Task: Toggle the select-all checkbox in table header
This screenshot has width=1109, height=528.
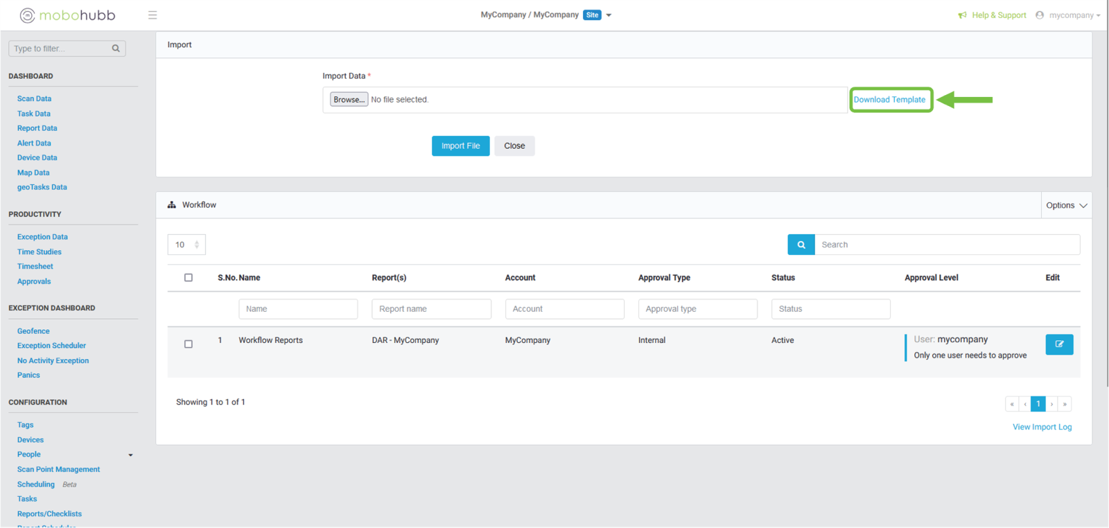Action: (189, 278)
